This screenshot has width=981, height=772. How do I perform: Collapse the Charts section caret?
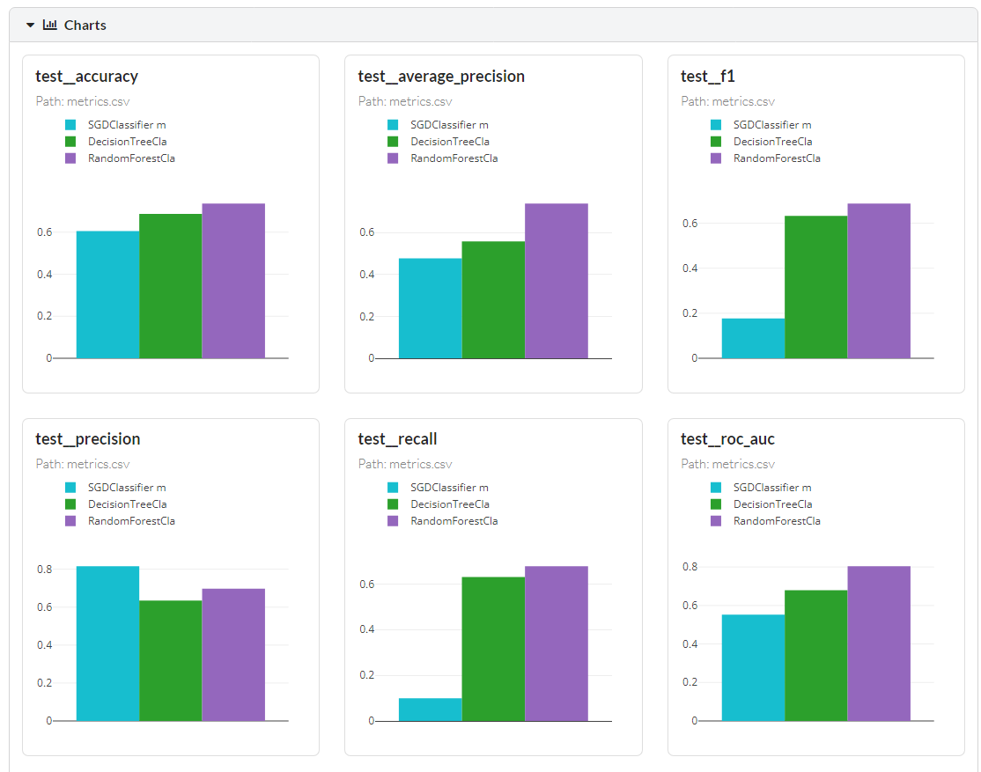(x=30, y=26)
